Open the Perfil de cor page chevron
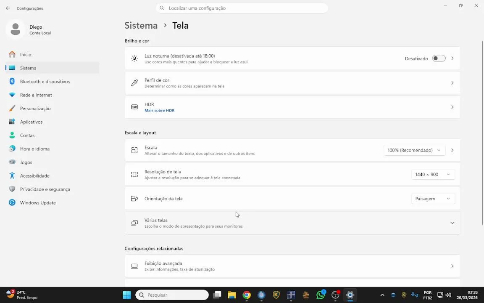This screenshot has width=484, height=303. (452, 83)
